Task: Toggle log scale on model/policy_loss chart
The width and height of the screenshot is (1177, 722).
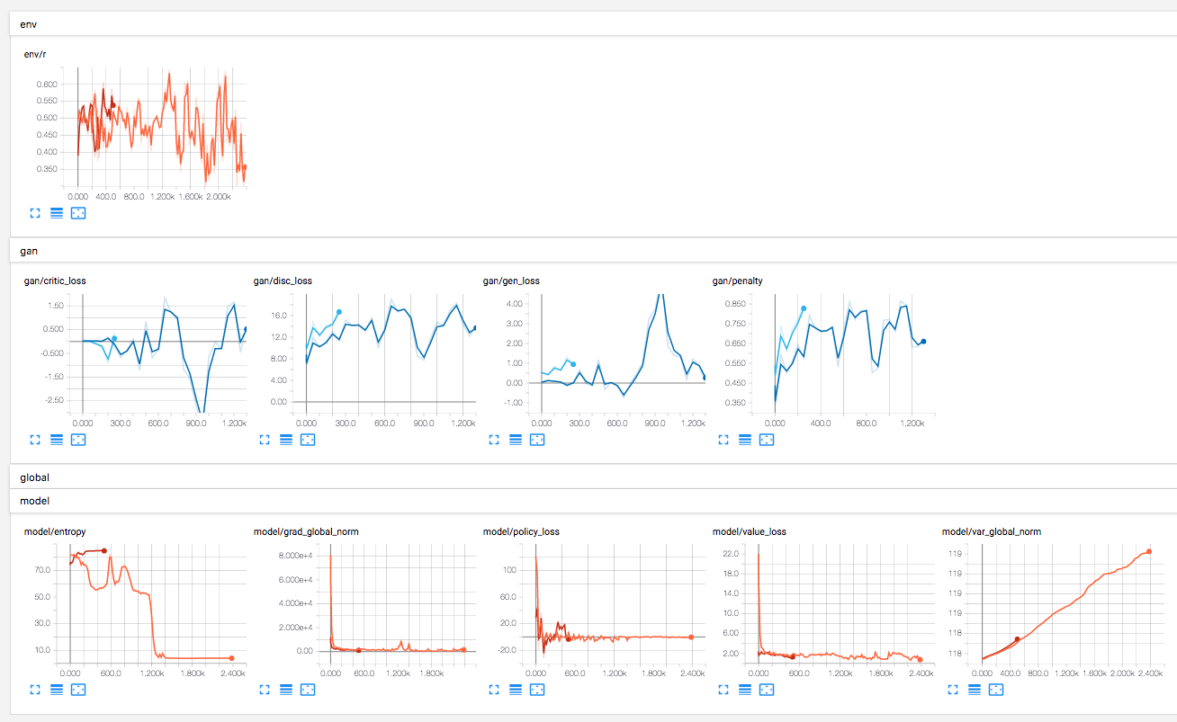Action: coord(516,690)
